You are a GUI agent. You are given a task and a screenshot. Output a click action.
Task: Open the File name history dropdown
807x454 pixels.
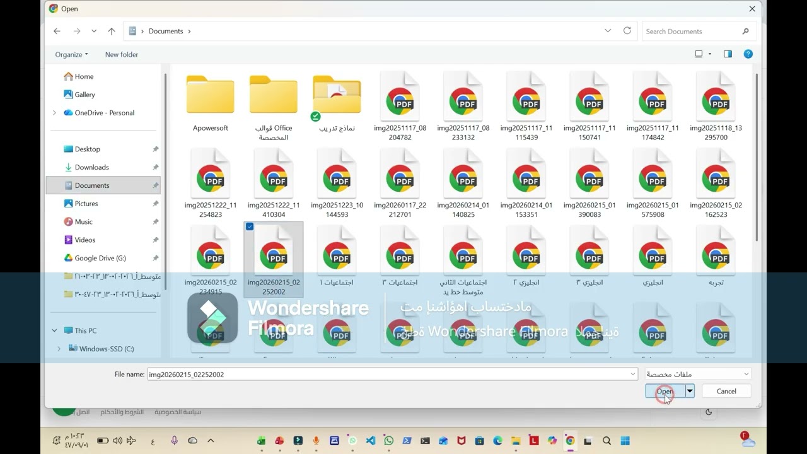coord(632,375)
